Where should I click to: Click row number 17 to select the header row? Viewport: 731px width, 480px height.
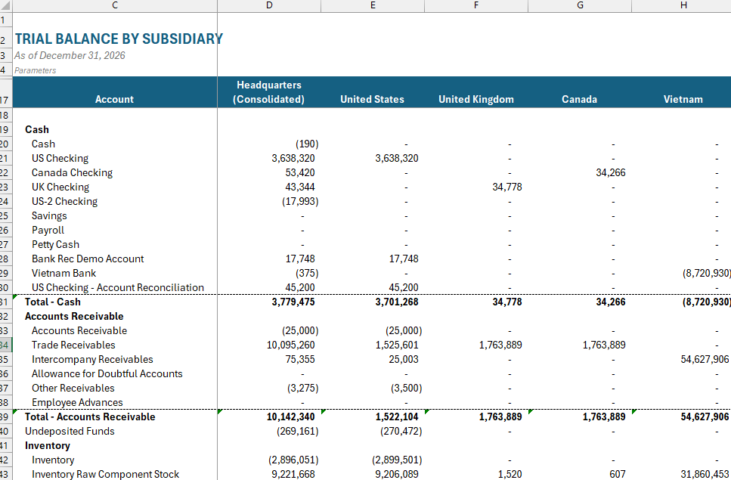(7, 99)
